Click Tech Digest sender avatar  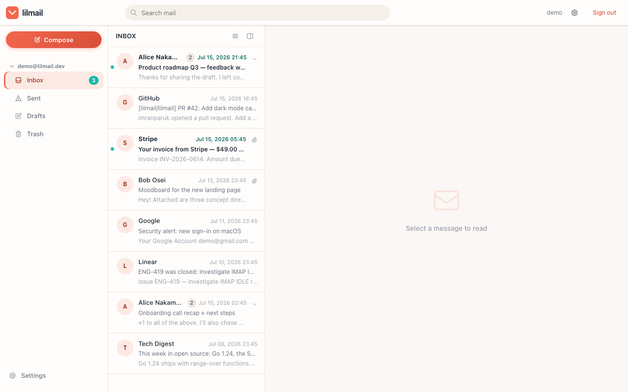click(x=125, y=348)
